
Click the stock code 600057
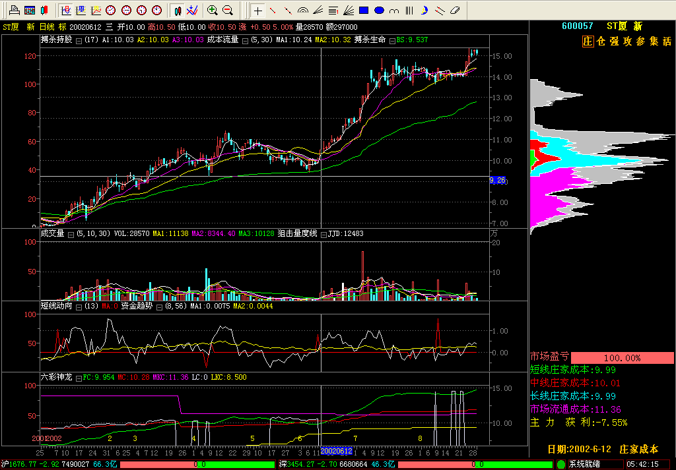(x=577, y=26)
